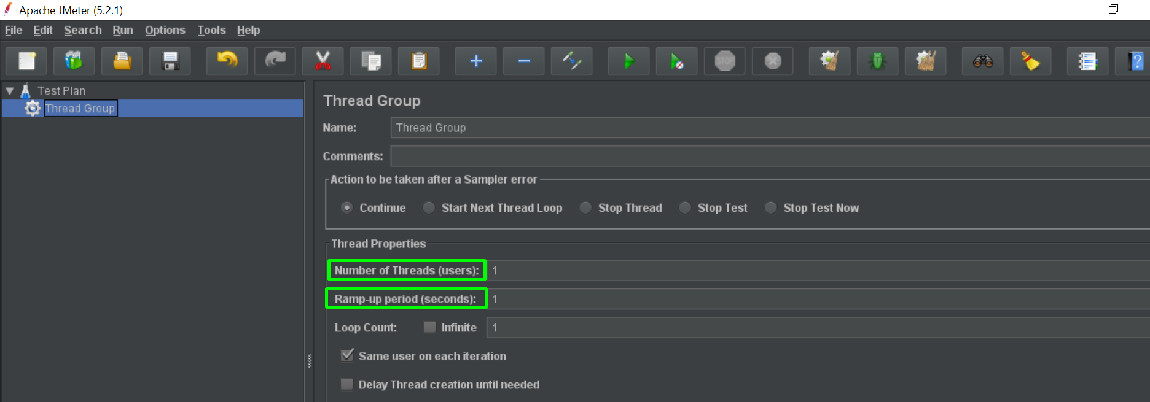
Task: Focus the Loop Count value field
Action: 818,327
